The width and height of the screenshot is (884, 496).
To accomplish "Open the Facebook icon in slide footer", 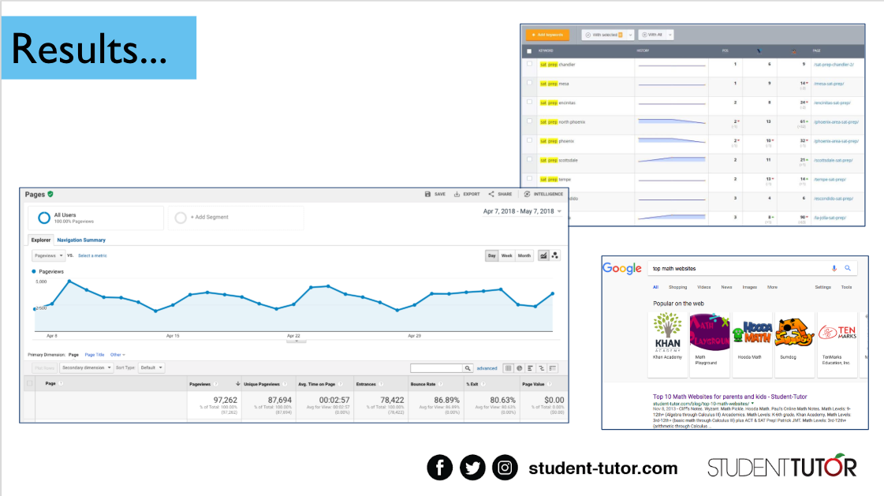I will pos(440,468).
